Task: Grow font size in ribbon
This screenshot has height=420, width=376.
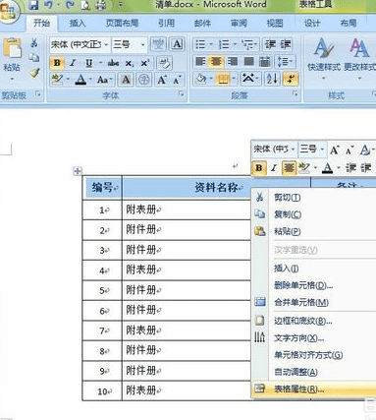Action: pos(162,80)
